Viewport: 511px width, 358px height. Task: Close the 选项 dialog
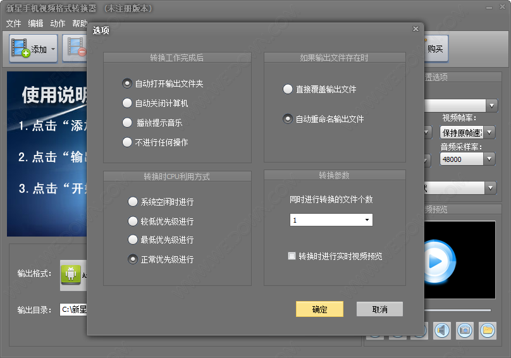tap(416, 28)
